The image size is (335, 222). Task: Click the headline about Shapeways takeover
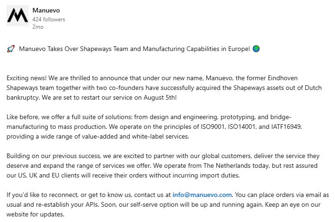tap(134, 49)
